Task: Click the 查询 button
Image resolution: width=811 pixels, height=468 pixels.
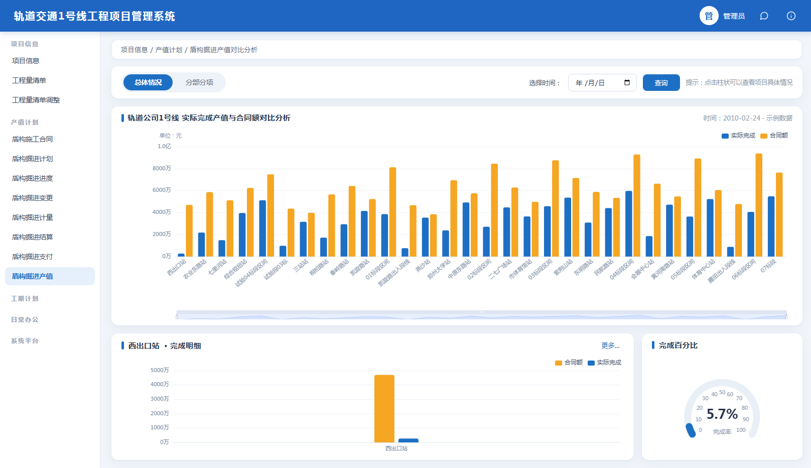Action: click(661, 83)
